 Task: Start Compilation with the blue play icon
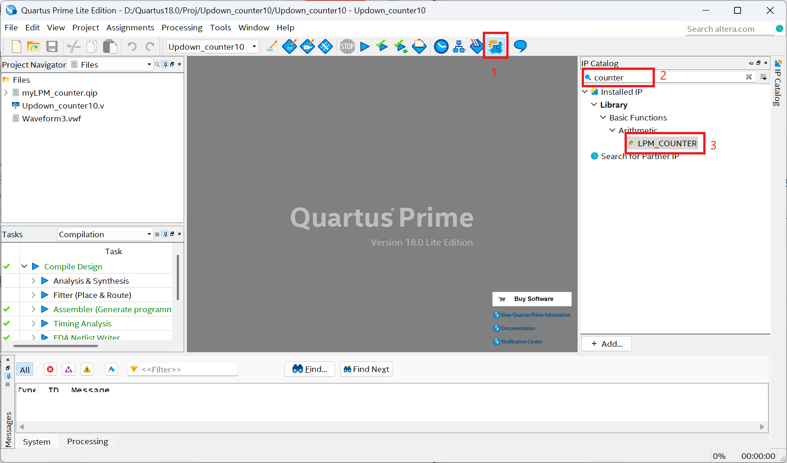pos(365,46)
